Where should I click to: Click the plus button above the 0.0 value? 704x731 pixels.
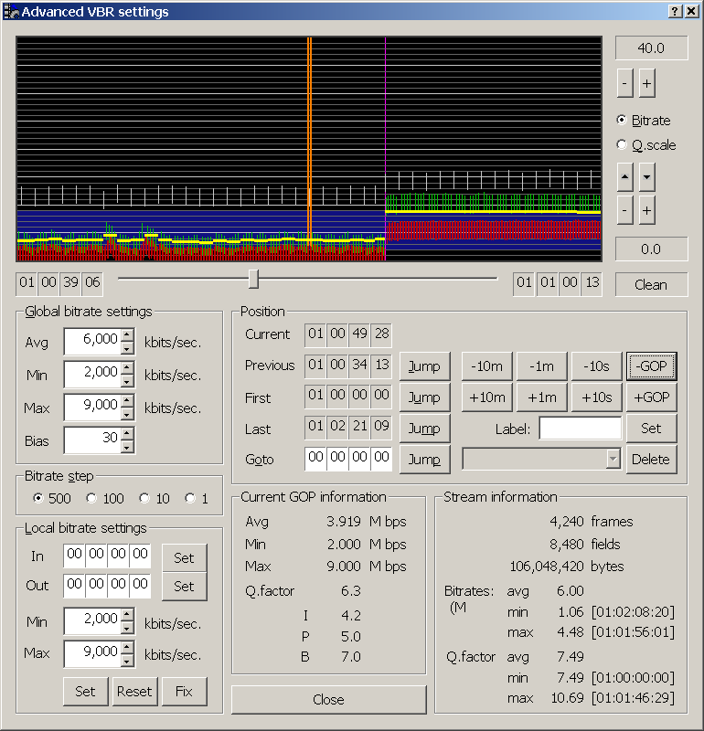point(646,210)
